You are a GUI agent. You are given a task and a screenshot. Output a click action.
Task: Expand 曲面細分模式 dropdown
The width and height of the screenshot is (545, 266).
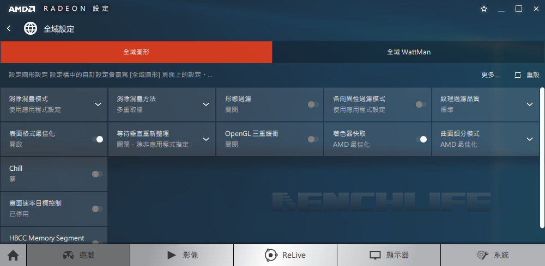(x=530, y=139)
